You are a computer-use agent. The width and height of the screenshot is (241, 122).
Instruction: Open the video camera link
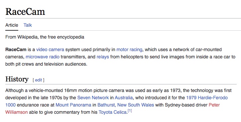coord(50,49)
